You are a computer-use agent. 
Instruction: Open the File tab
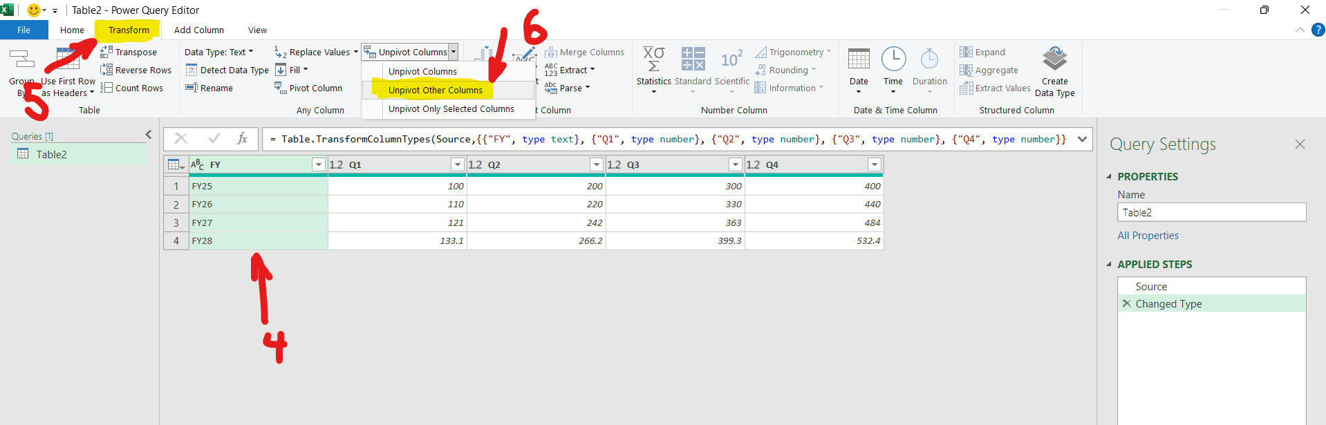coord(24,30)
